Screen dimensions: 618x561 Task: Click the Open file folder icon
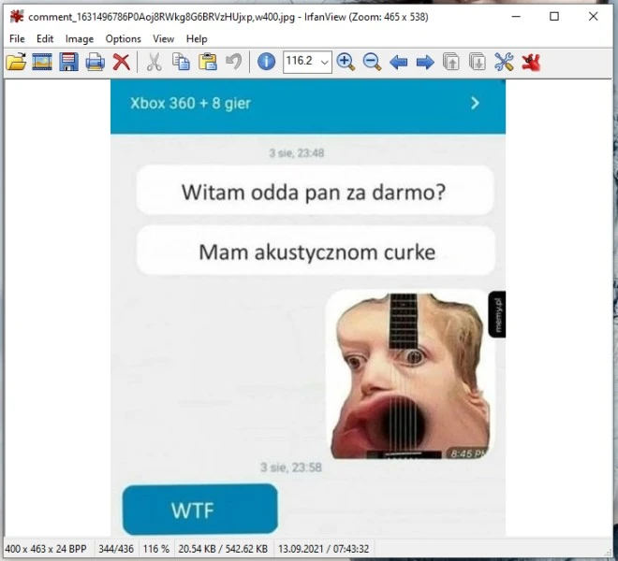[x=16, y=62]
